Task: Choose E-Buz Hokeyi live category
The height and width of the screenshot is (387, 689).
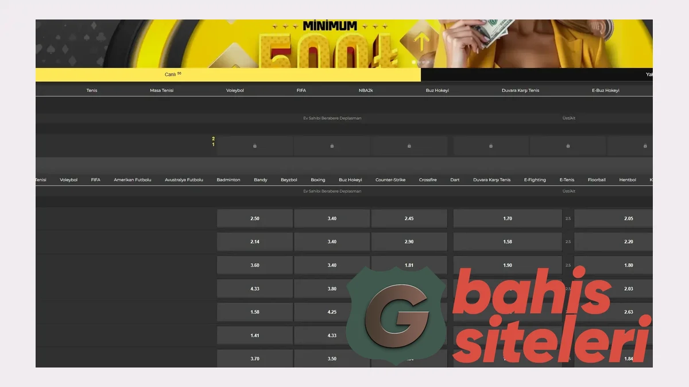Action: click(x=605, y=91)
